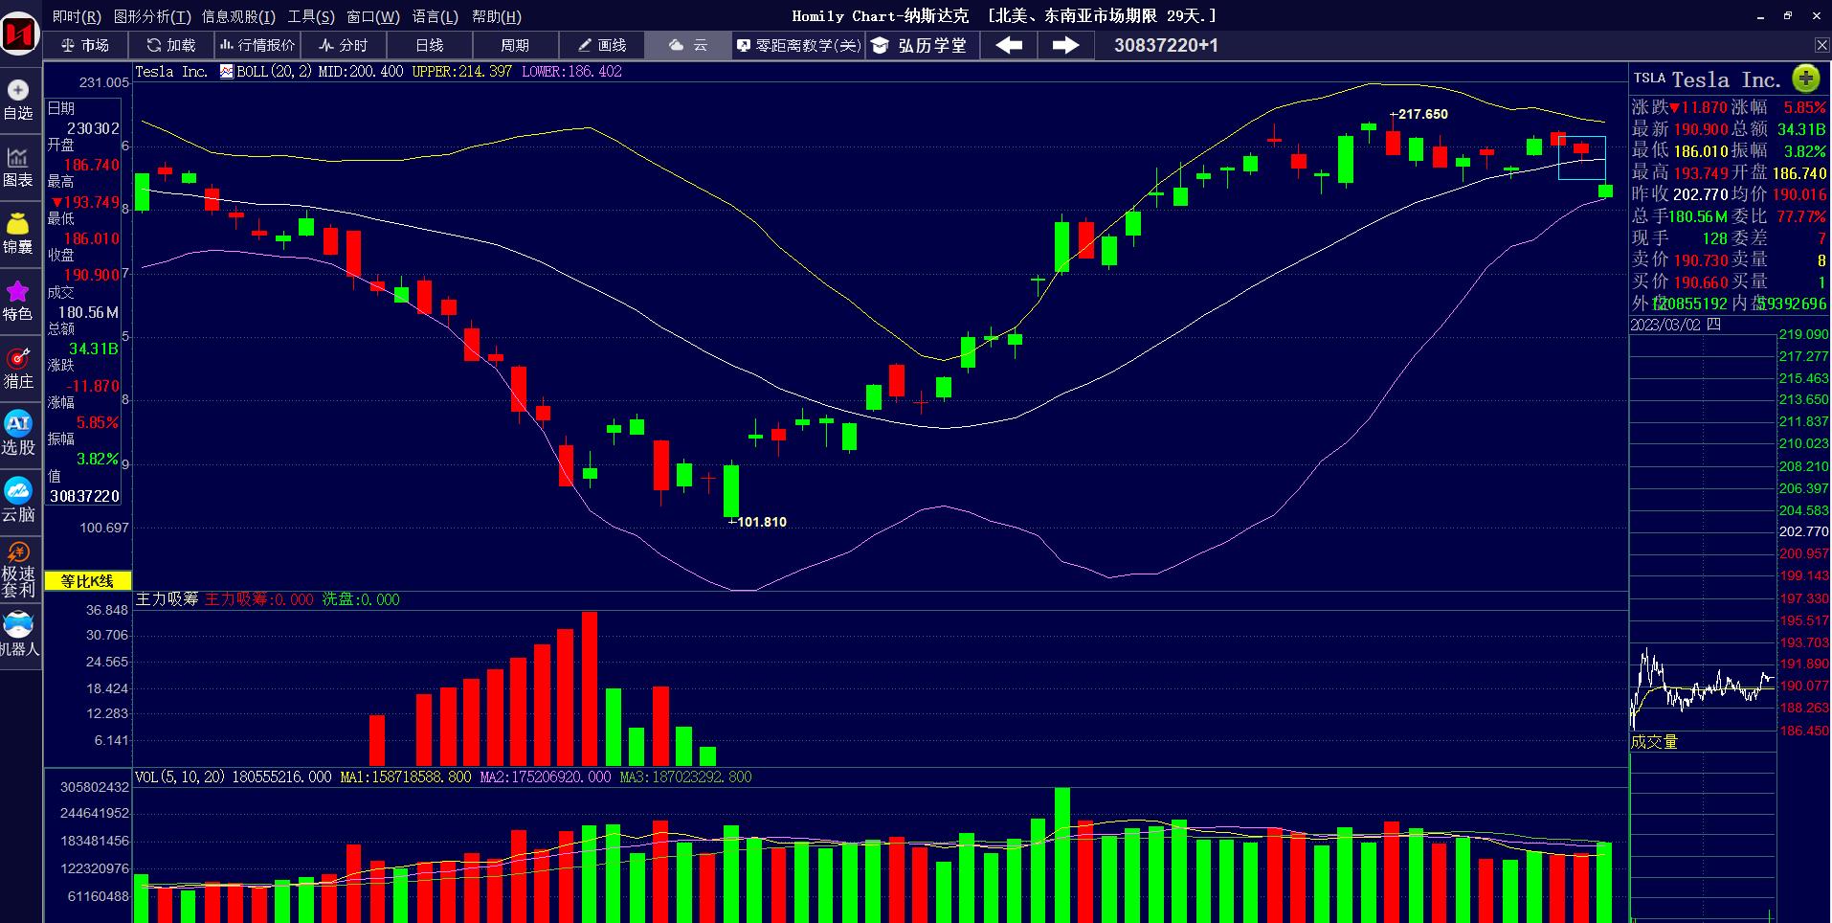Click the 均价 190.016 value

(x=1798, y=194)
